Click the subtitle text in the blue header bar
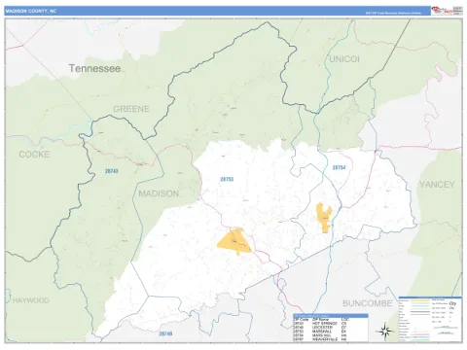Viewport: 467px width, 350px height. 393,13
